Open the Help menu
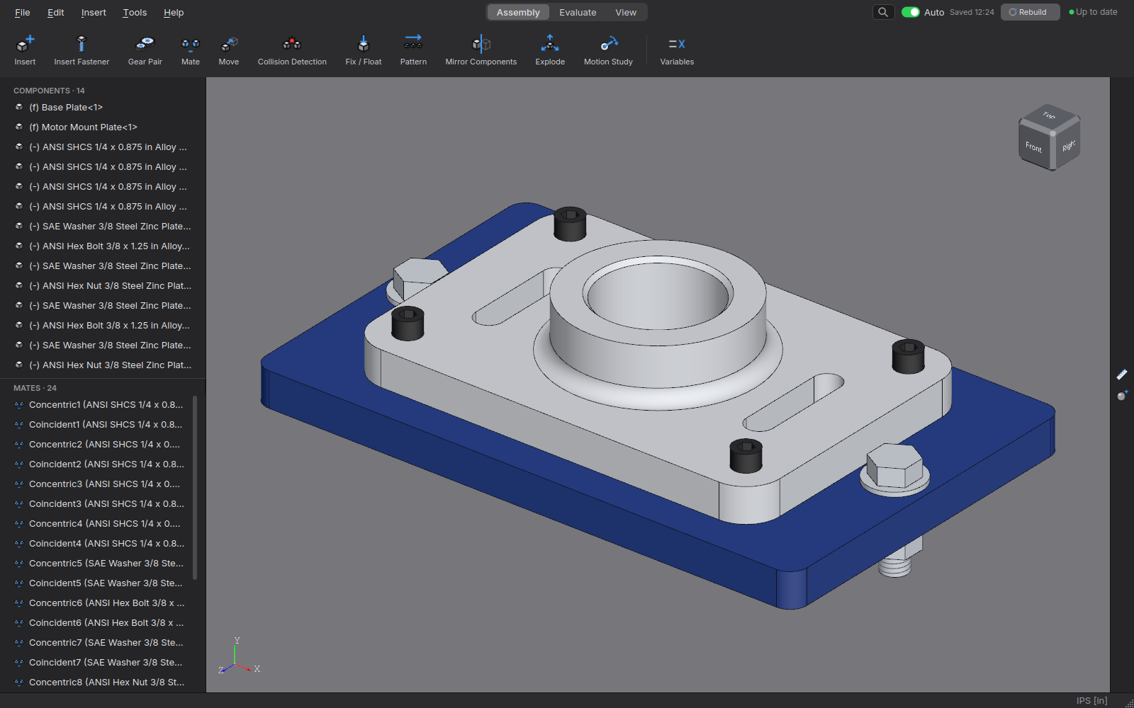This screenshot has width=1134, height=708. (174, 12)
